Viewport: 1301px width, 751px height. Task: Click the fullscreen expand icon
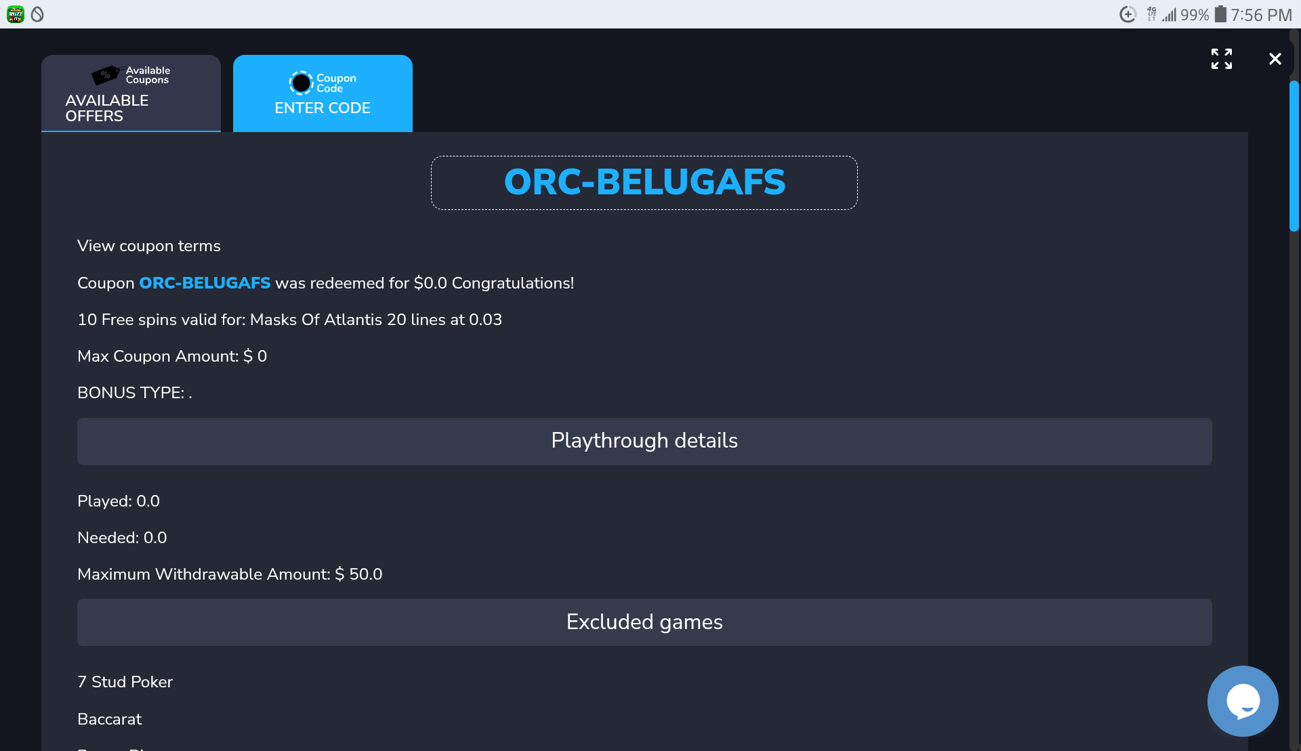point(1221,59)
